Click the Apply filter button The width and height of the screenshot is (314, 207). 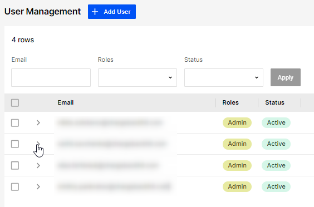pos(286,77)
